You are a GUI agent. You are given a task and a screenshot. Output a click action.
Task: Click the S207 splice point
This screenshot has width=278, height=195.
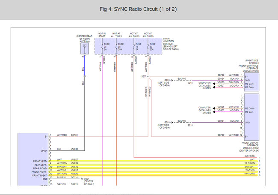148,76
